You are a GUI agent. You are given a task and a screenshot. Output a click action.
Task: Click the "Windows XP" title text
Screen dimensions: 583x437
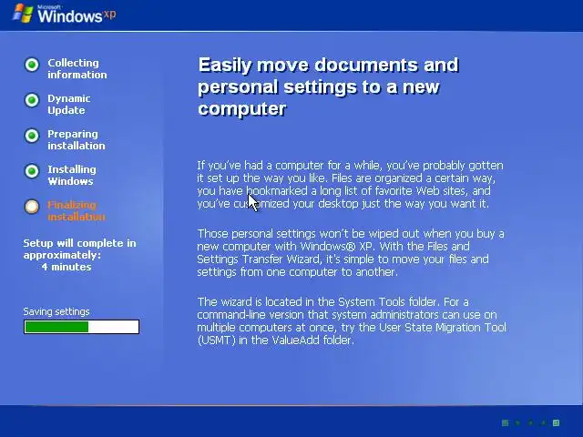(x=77, y=15)
